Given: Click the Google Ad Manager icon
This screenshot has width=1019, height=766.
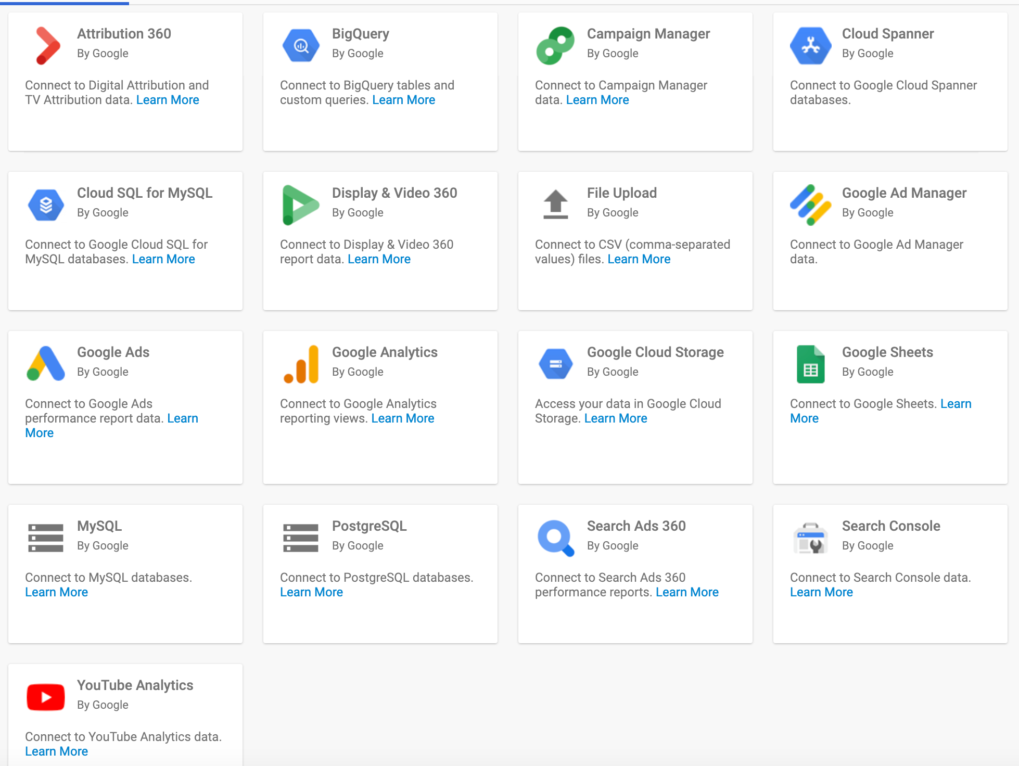Looking at the screenshot, I should point(810,205).
